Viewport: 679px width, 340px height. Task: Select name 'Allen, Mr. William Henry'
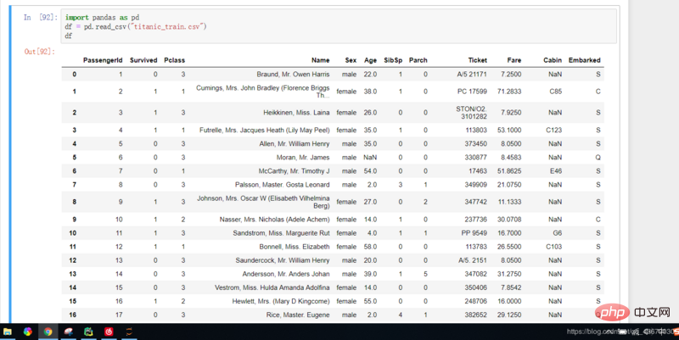pos(295,143)
